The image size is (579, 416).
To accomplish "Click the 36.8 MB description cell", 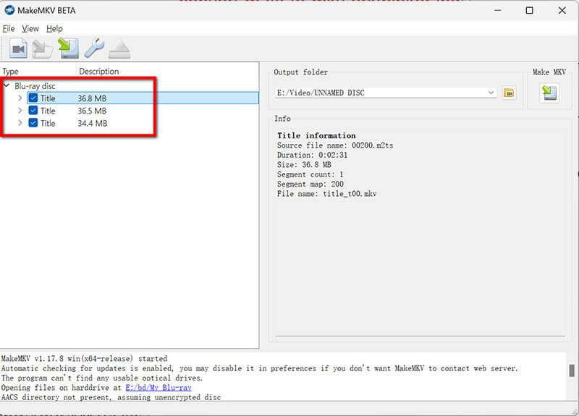I will [x=92, y=98].
